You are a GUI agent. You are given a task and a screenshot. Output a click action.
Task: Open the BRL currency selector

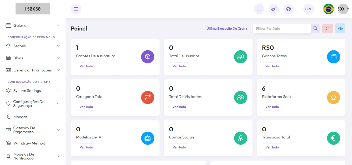(309, 9)
